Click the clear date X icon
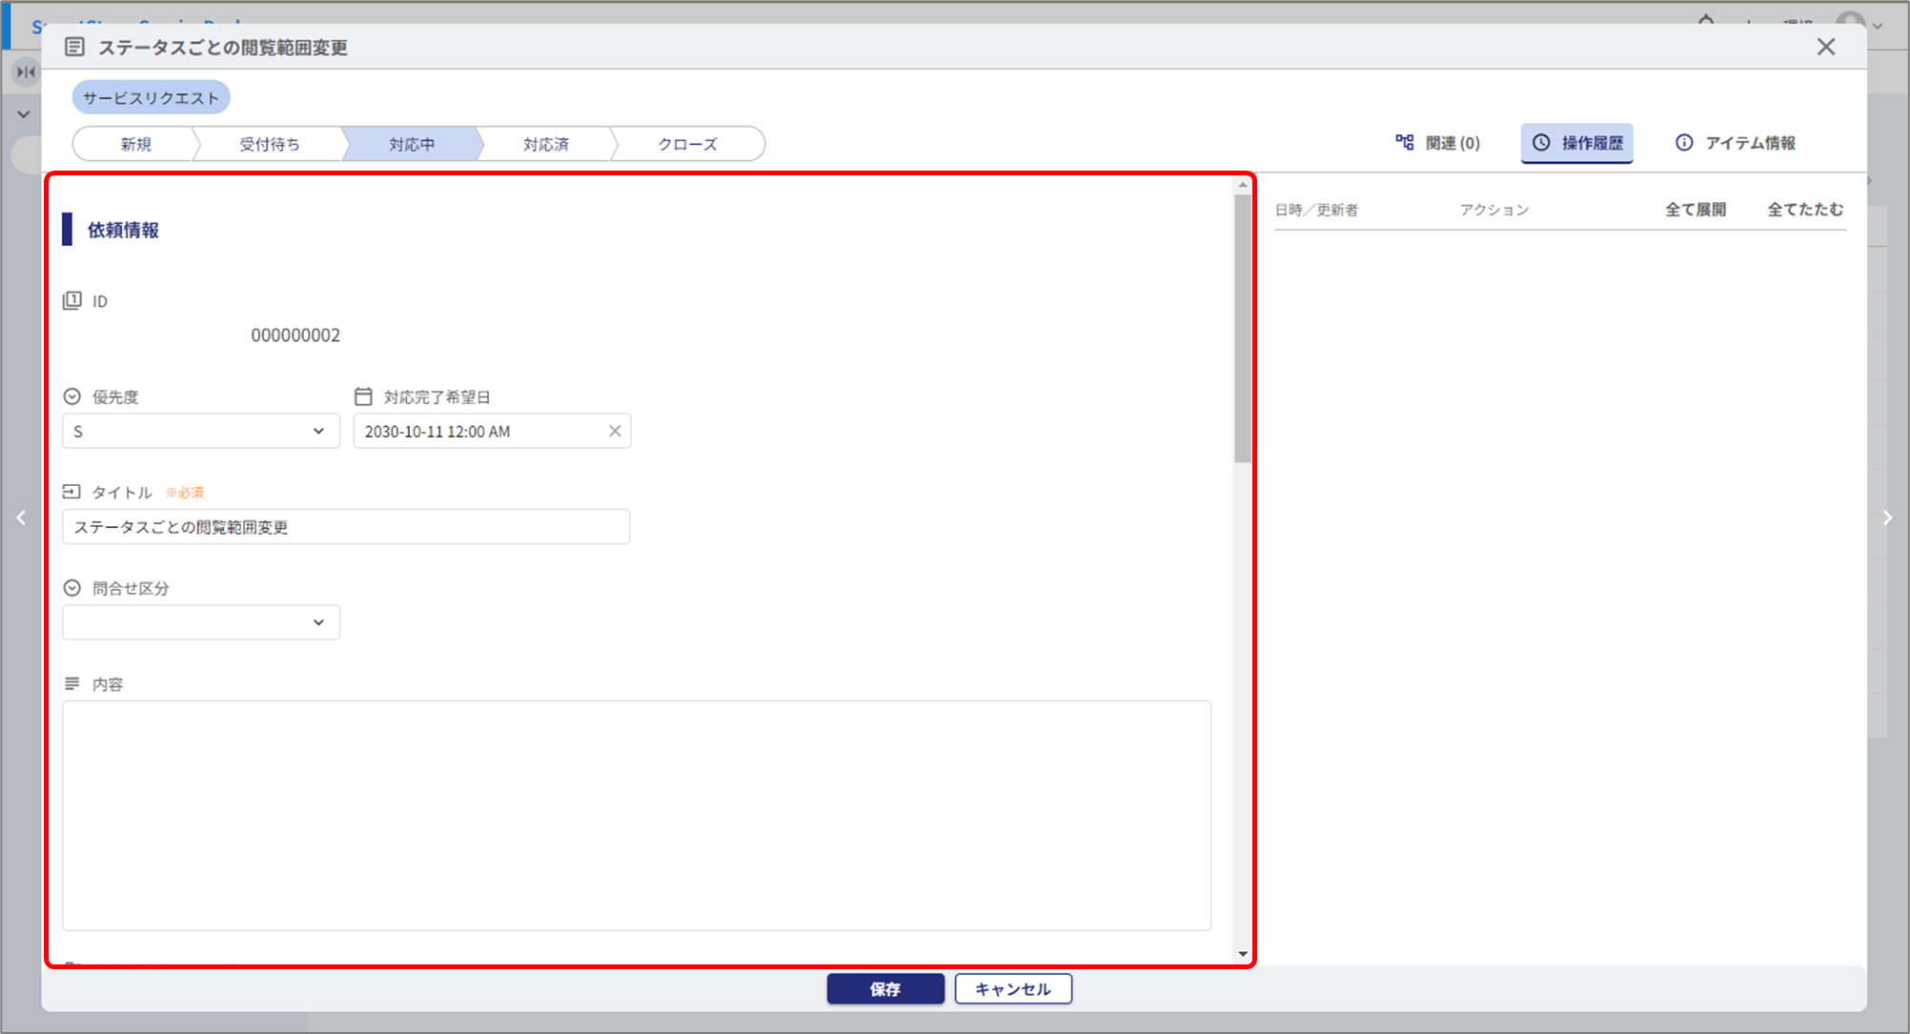The width and height of the screenshot is (1910, 1034). click(615, 431)
